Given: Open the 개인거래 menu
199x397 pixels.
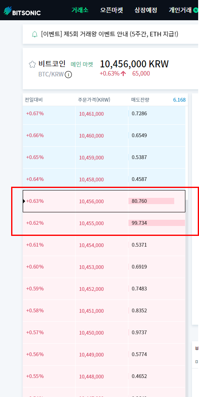Looking at the screenshot, I should coord(180,10).
